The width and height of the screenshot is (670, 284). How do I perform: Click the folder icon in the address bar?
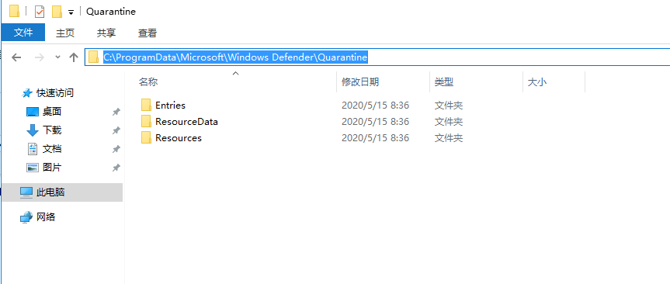pos(94,57)
